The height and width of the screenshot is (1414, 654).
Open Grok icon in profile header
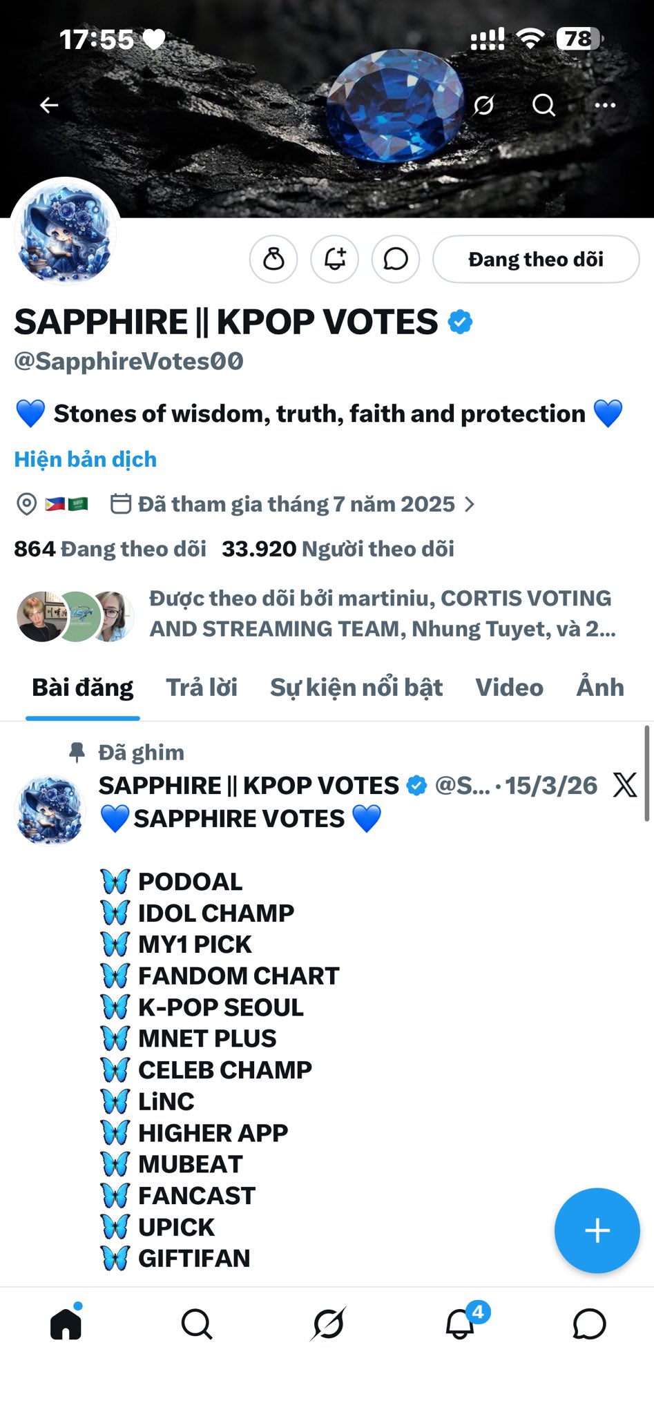click(x=483, y=105)
